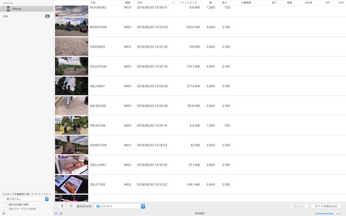Switch to list view mode

(x=56, y=214)
